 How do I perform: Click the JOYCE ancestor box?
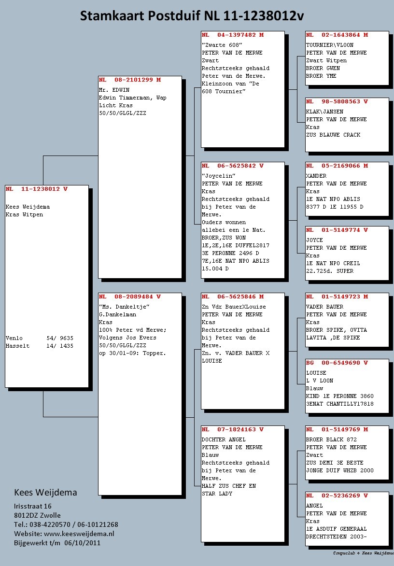click(347, 253)
